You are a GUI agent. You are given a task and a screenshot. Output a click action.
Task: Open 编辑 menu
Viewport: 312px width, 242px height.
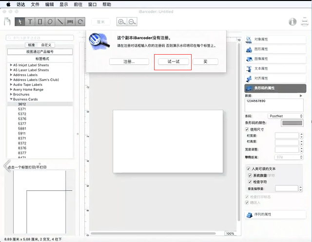tap(49, 4)
